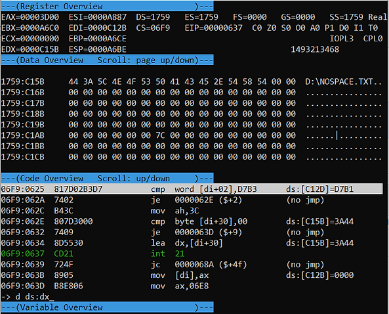
Task: Click data address 1759:C1BB
Action: point(22,146)
